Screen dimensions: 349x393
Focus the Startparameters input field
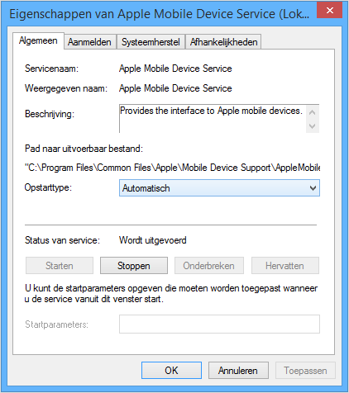pyautogui.click(x=219, y=324)
